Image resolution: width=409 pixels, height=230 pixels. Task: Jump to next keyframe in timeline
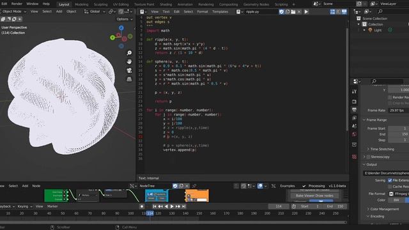(178, 206)
